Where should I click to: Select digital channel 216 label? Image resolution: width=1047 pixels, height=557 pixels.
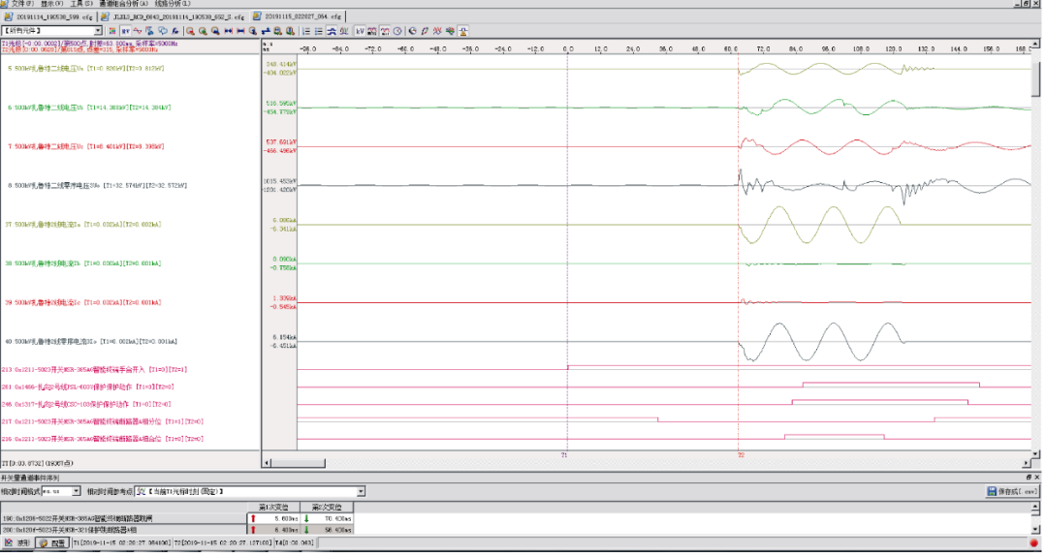coord(102,439)
